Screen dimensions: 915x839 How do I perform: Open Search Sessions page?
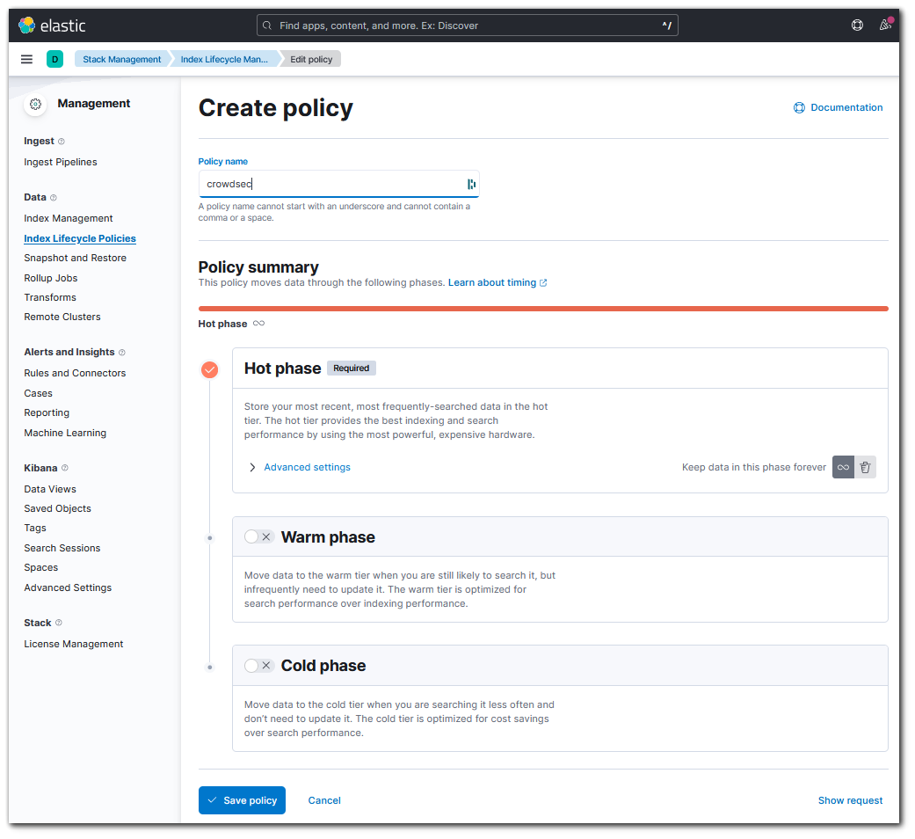(62, 548)
